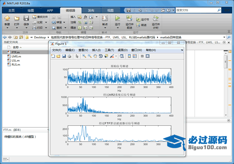Click the green 运行 (Run) play icon
The width and height of the screenshot is (234, 164).
[x=117, y=18]
